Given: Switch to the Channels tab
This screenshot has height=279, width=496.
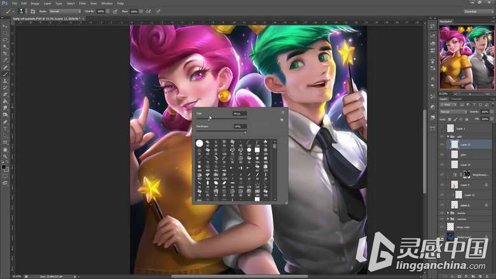Looking at the screenshot, I should tap(456, 99).
